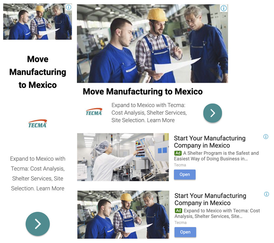
Task: Click the info icon beside the bottom workers ad
Action: pos(266,194)
